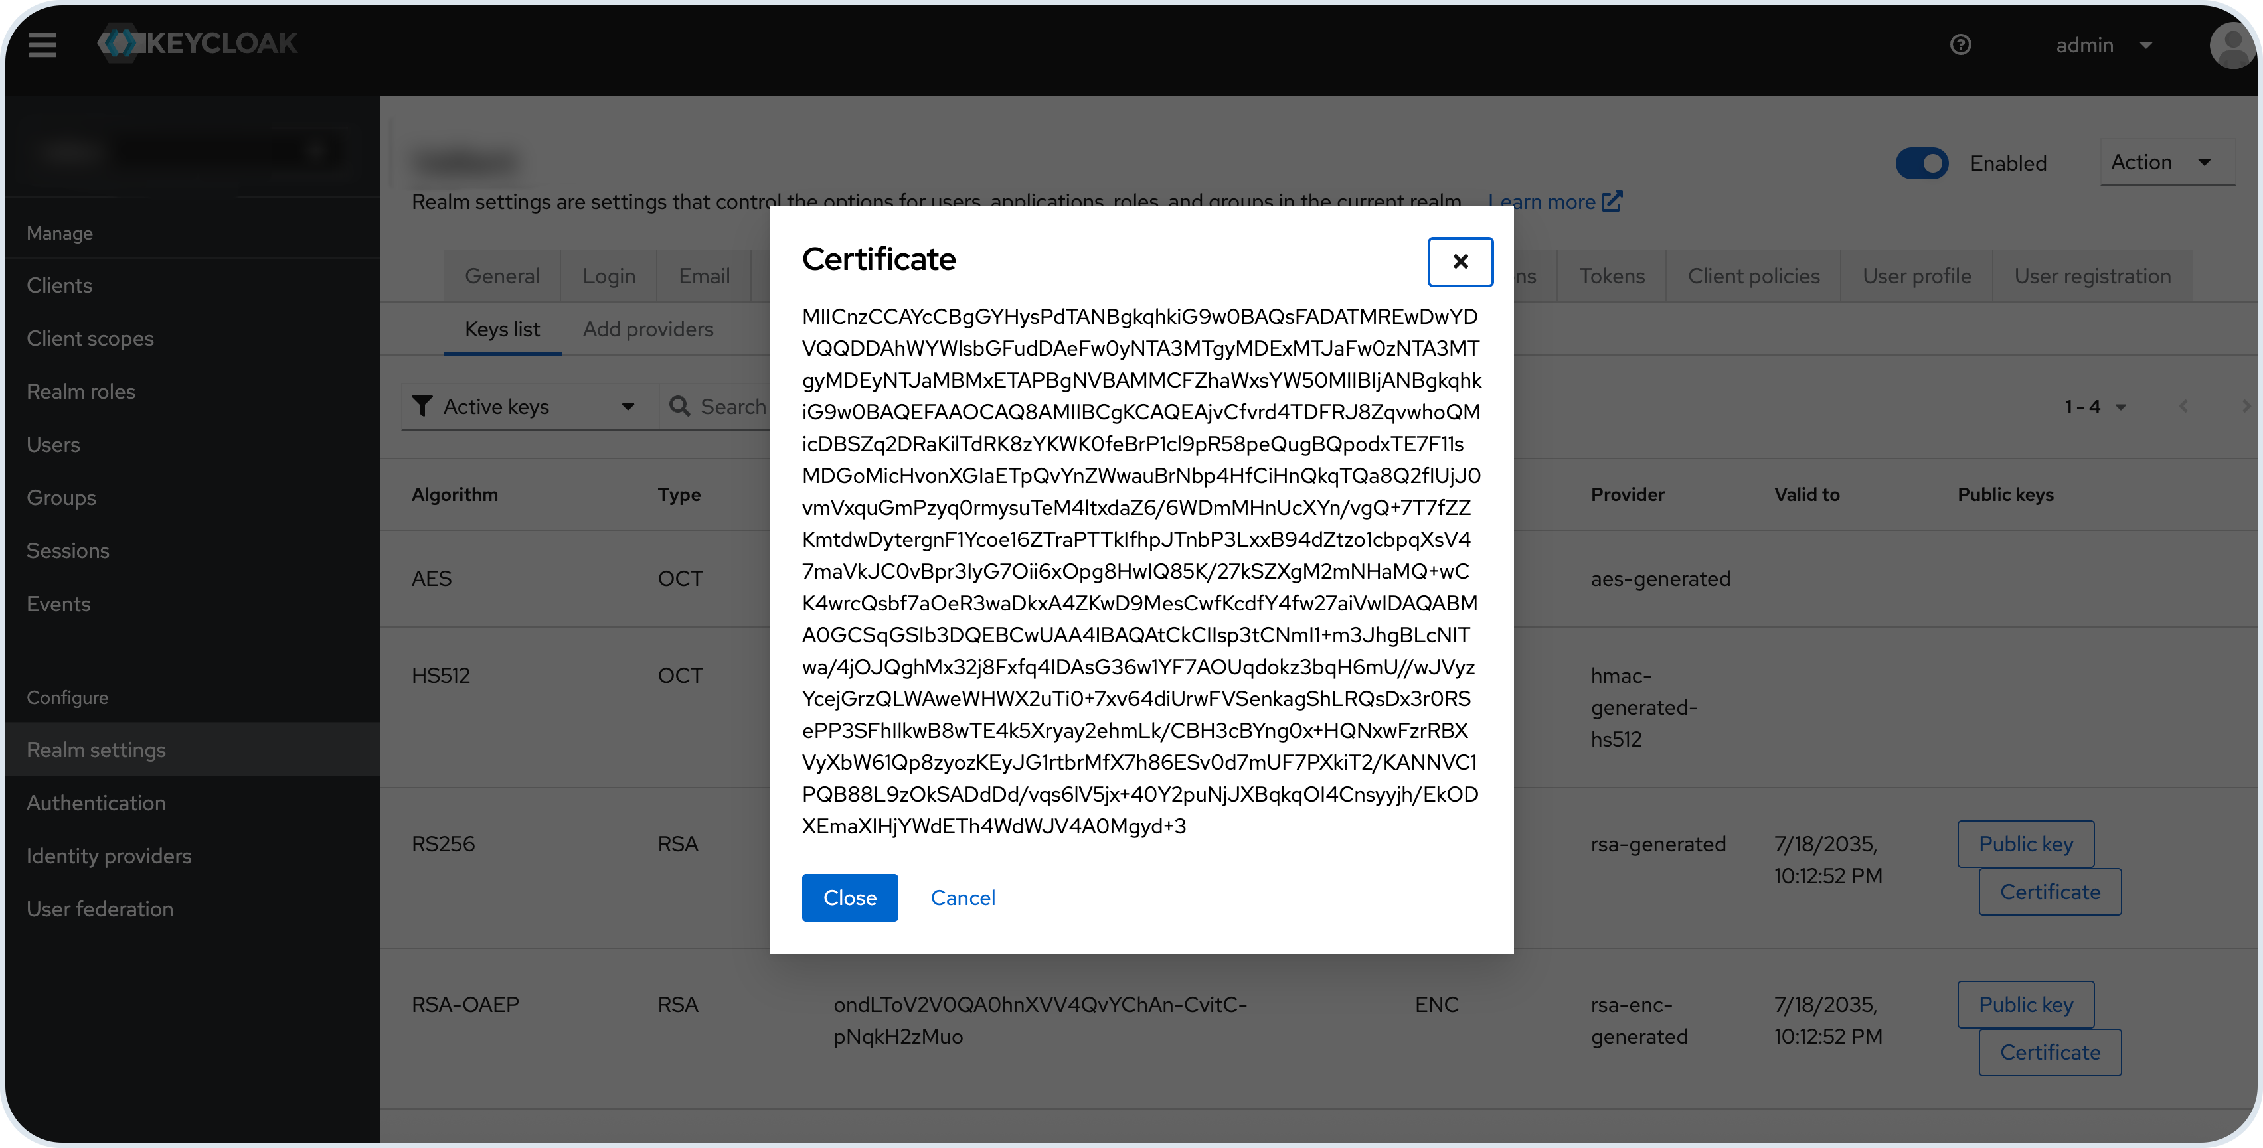This screenshot has height=1148, width=2263.
Task: Go to Identity providers in sidebar
Action: (x=109, y=856)
